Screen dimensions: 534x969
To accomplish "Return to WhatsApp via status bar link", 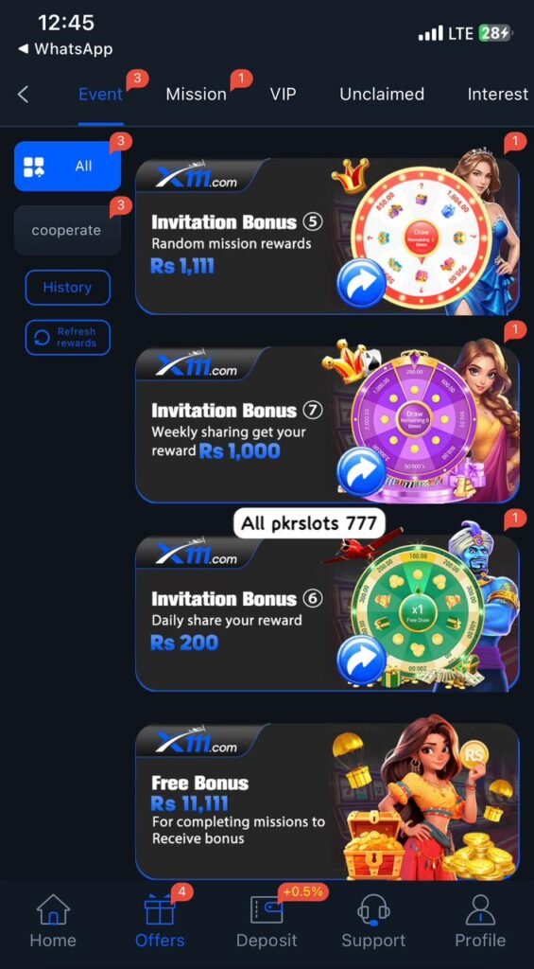I will (65, 49).
